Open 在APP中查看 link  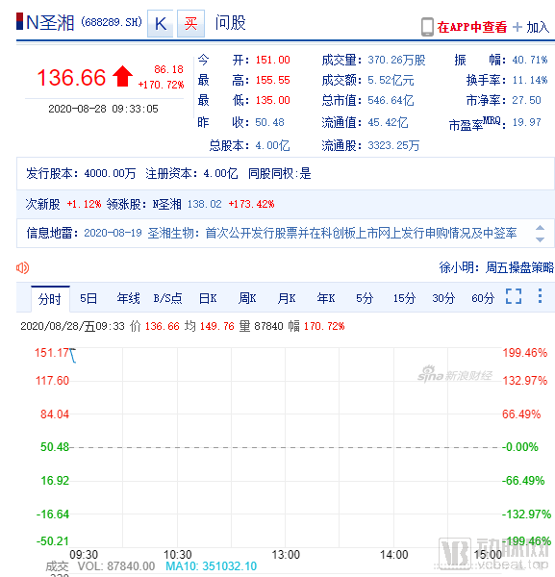point(472,27)
